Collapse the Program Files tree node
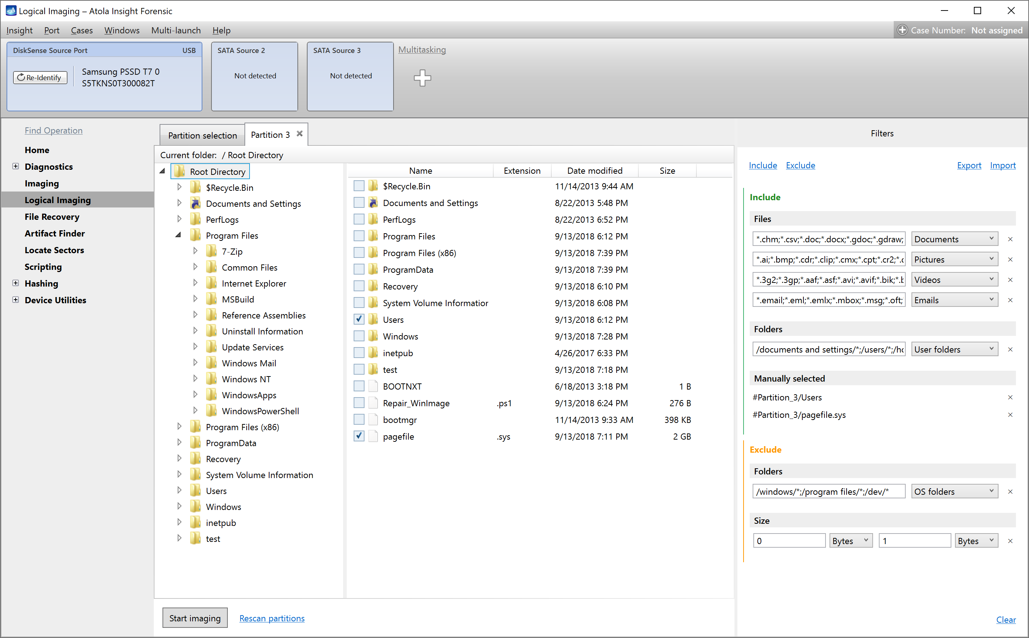The height and width of the screenshot is (638, 1029). tap(178, 235)
